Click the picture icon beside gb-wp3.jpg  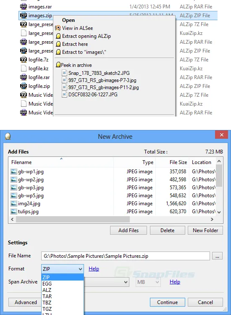[14, 188]
